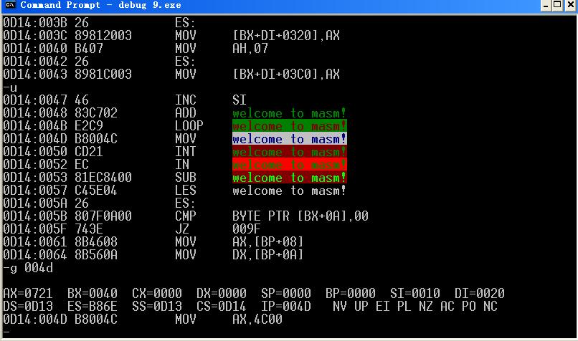Minimize the Command Prompt window
The height and width of the screenshot is (341, 578).
tap(546, 6)
